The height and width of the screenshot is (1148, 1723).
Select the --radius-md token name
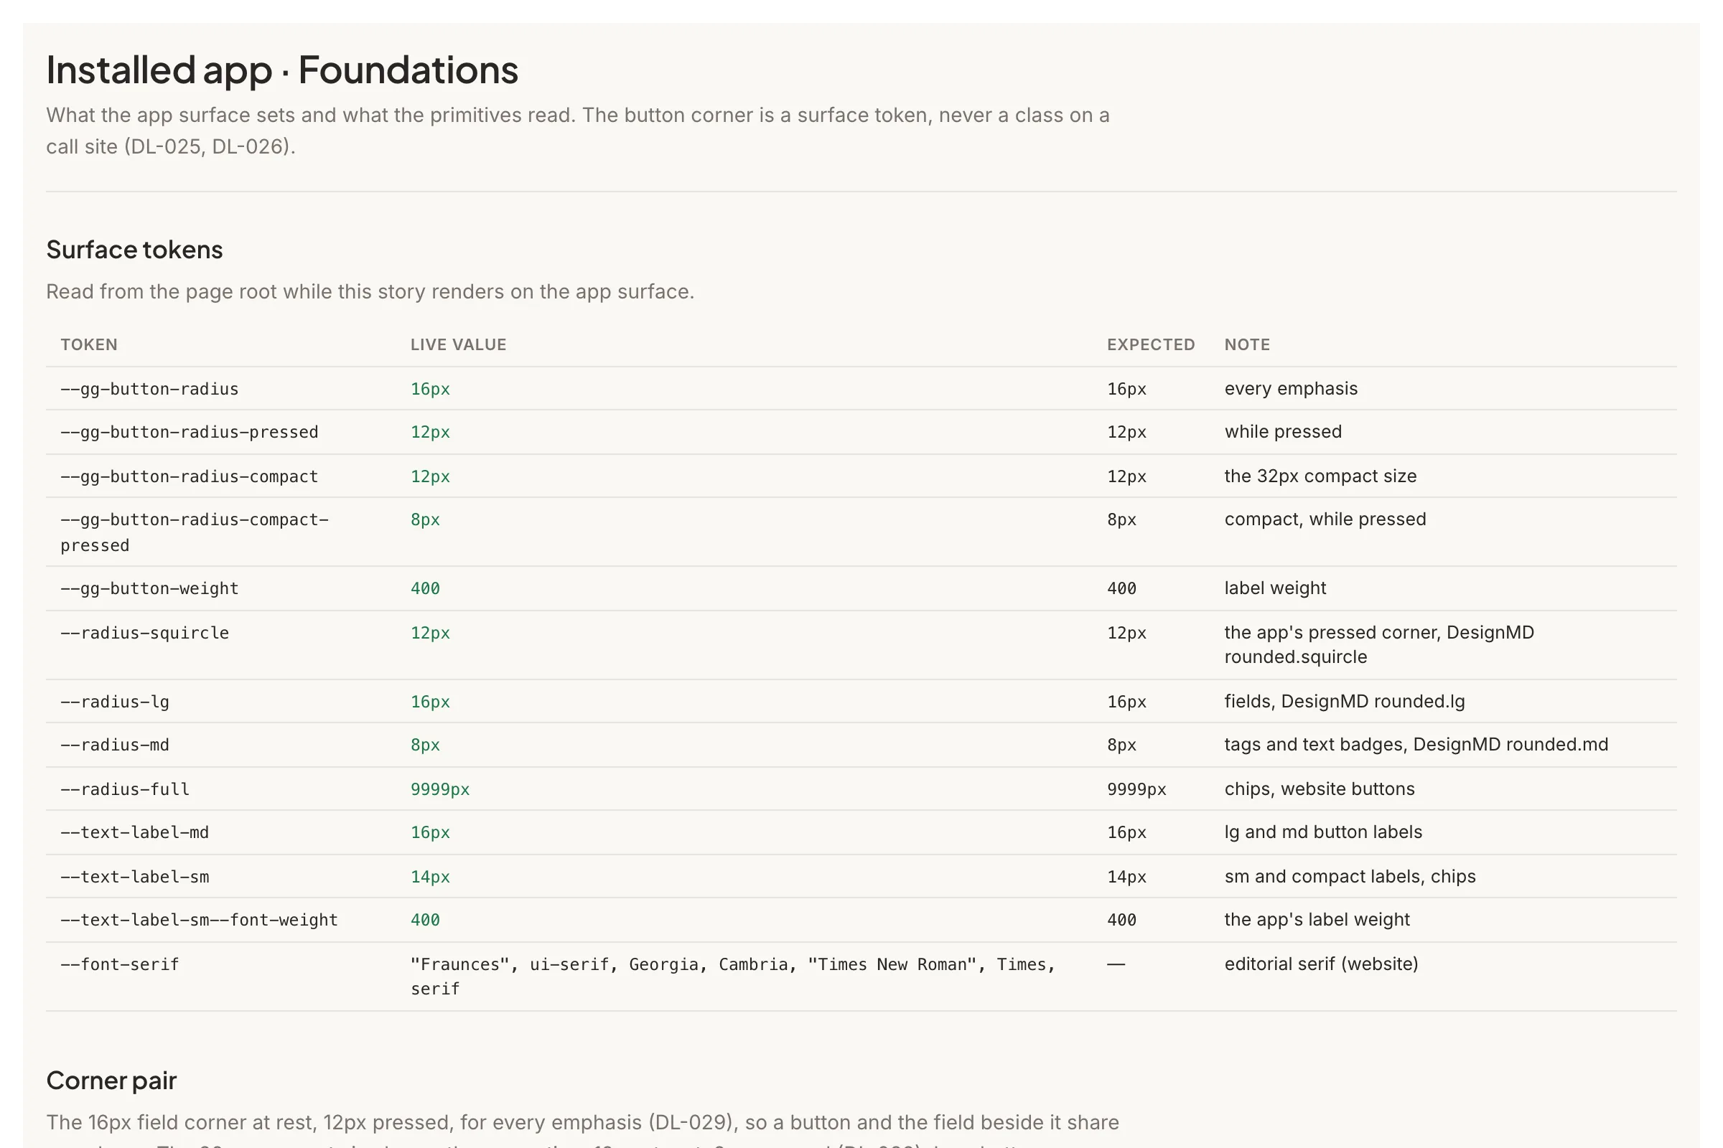(115, 745)
